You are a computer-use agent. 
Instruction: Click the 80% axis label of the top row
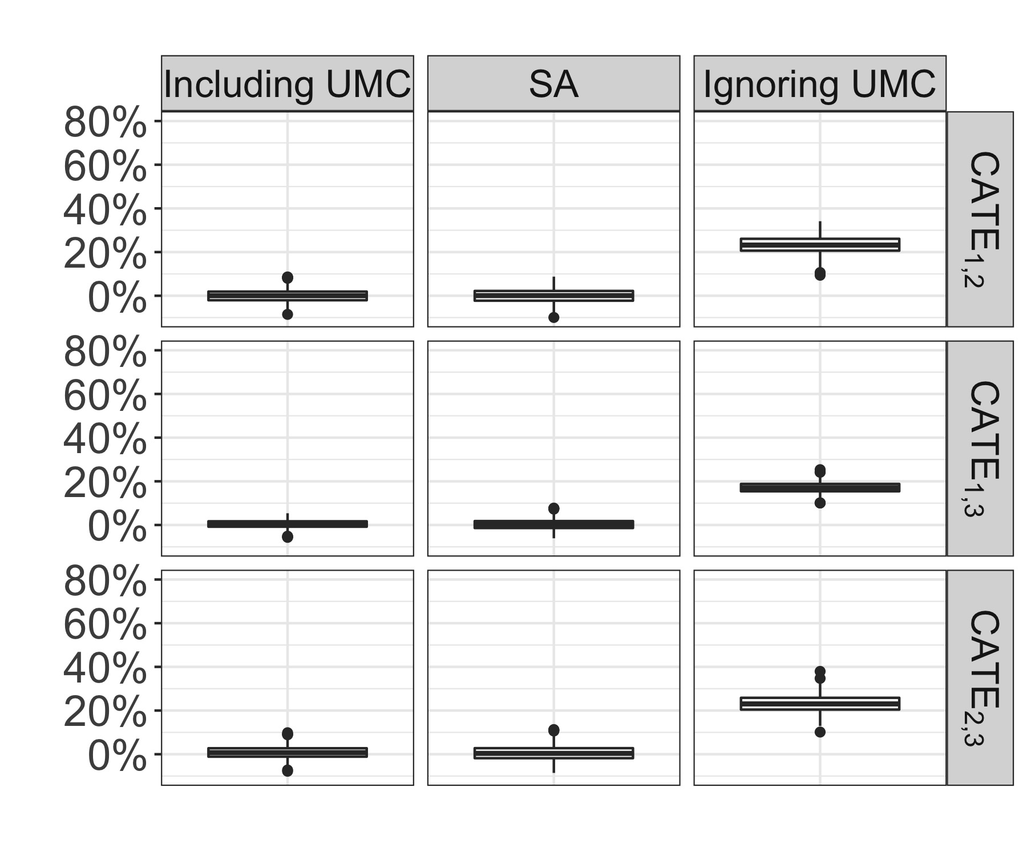tap(104, 123)
